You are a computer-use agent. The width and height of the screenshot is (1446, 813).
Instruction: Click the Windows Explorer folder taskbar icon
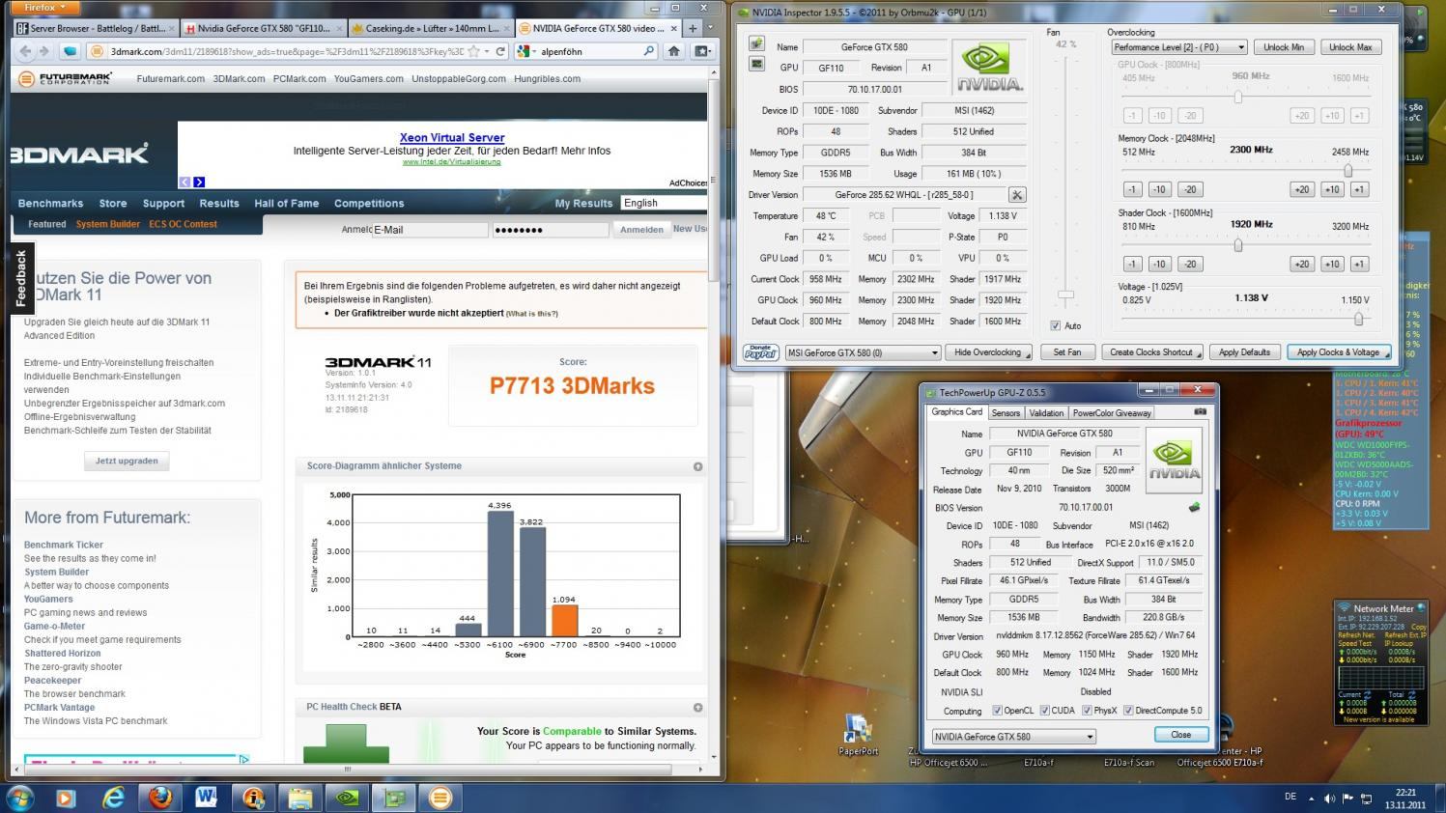pyautogui.click(x=299, y=798)
